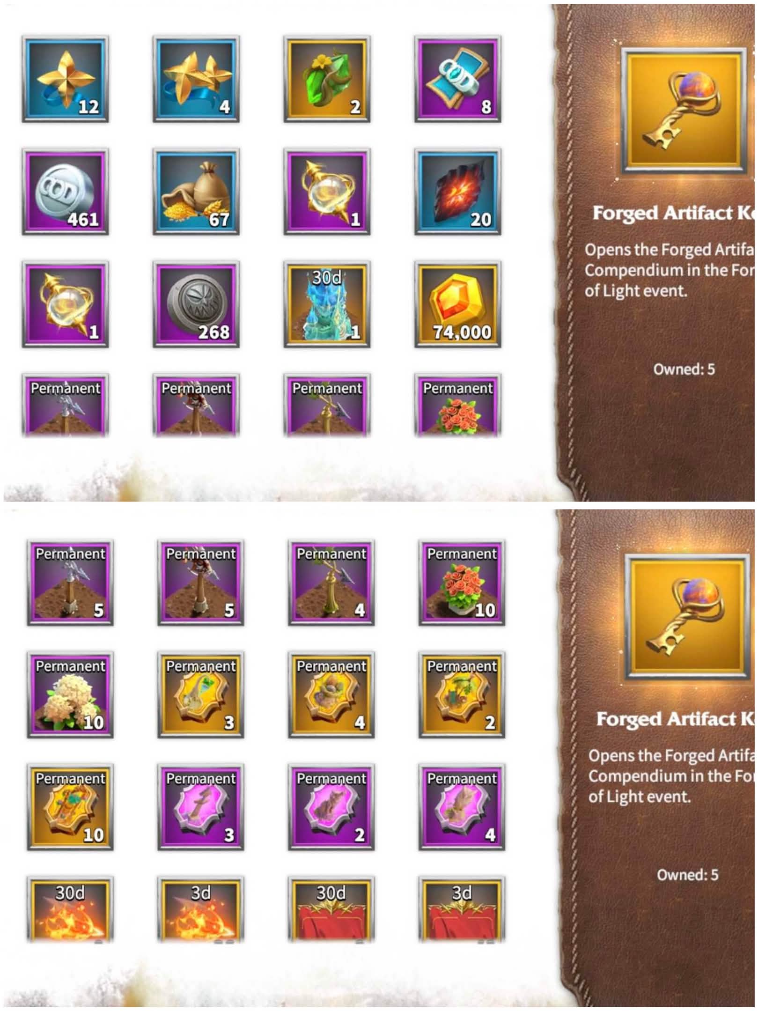
Task: Select the double gold star item showing 4
Action: (x=196, y=79)
